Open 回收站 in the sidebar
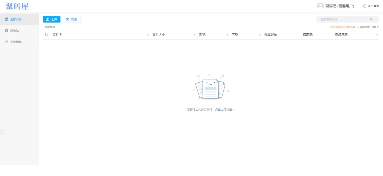The image size is (383, 176). 19,31
